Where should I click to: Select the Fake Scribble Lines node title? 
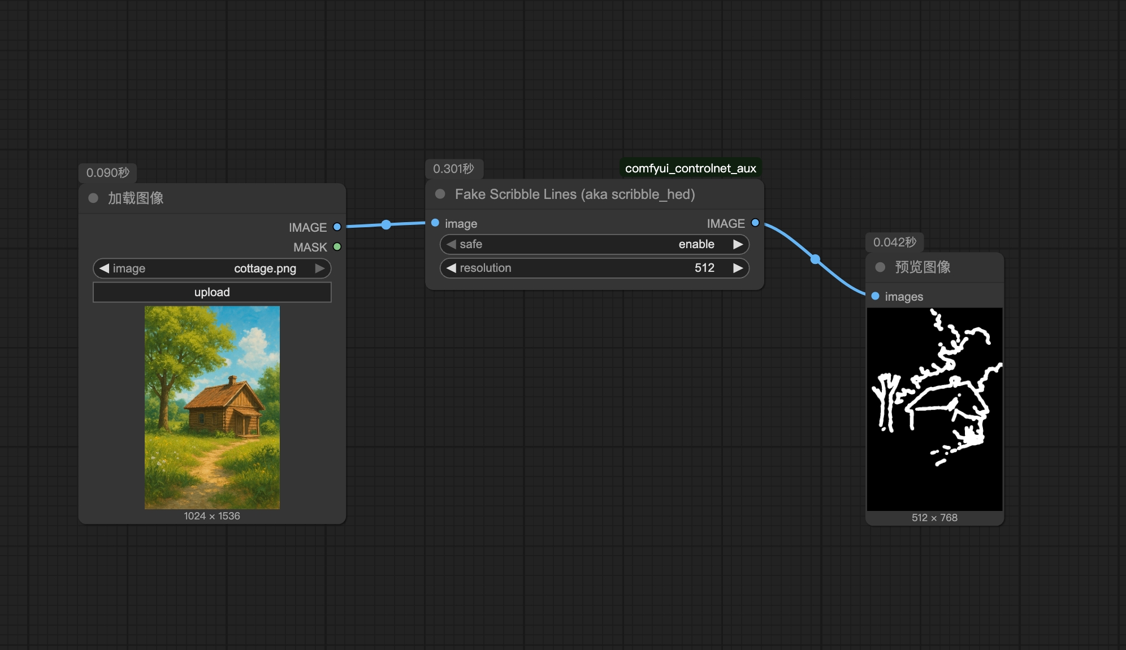(x=575, y=194)
